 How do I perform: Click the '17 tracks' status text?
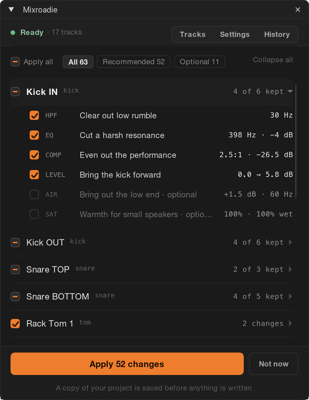pyautogui.click(x=67, y=32)
